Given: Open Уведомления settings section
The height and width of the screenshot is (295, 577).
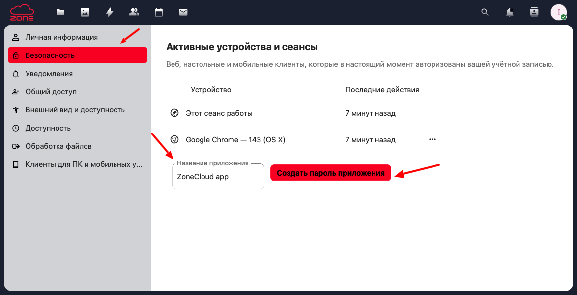Looking at the screenshot, I should [x=49, y=74].
